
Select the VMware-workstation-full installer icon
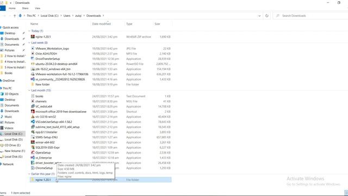coord(33,74)
